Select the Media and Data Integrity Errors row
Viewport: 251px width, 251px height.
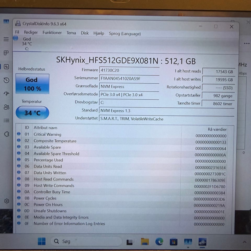(122, 217)
